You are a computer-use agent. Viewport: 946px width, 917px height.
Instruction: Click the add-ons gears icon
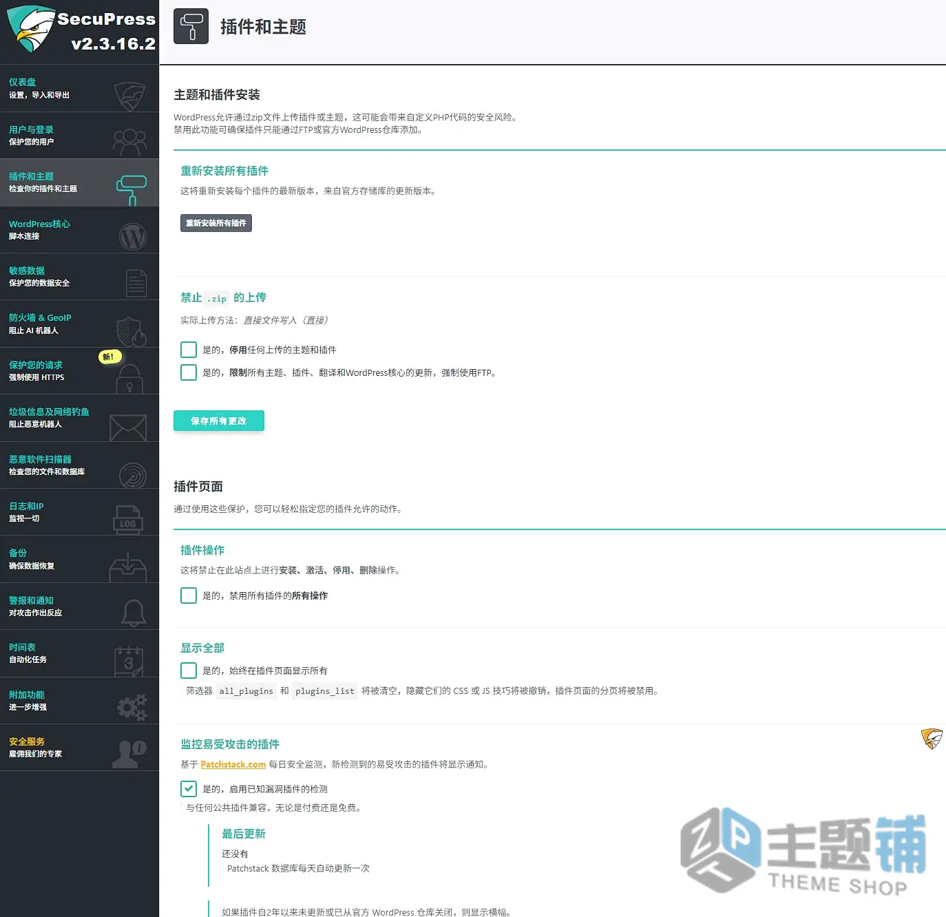click(132, 708)
